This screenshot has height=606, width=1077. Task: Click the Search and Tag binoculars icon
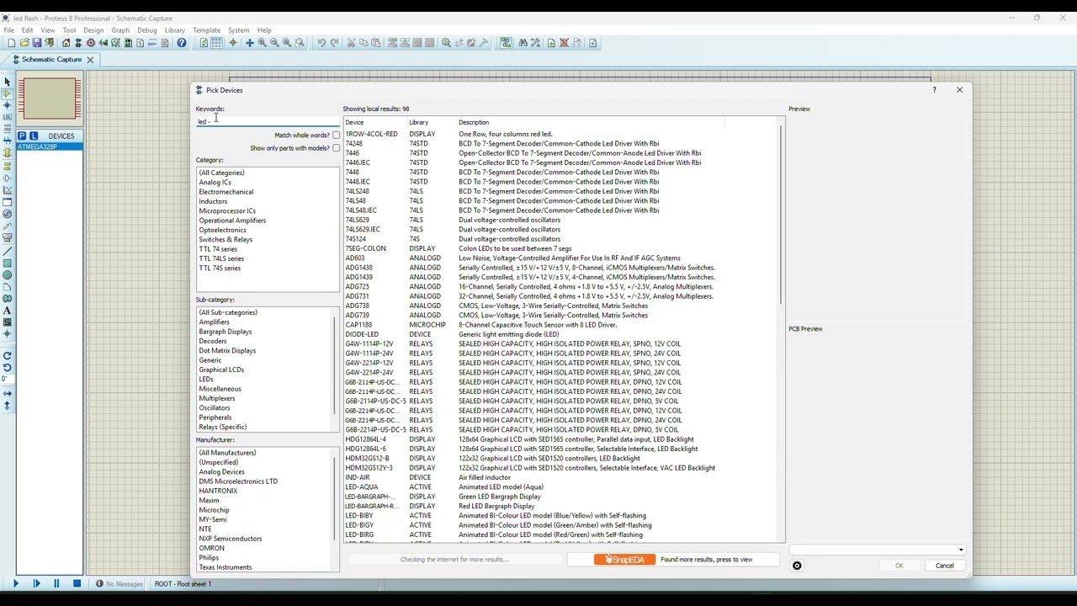click(x=523, y=43)
